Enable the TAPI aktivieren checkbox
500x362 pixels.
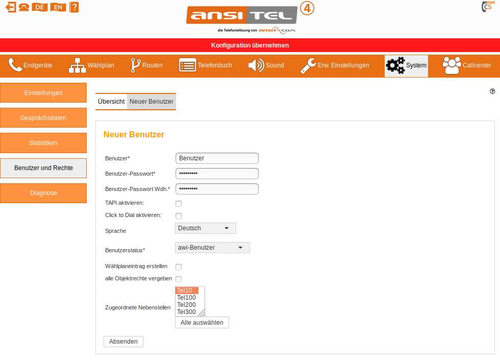(179, 204)
